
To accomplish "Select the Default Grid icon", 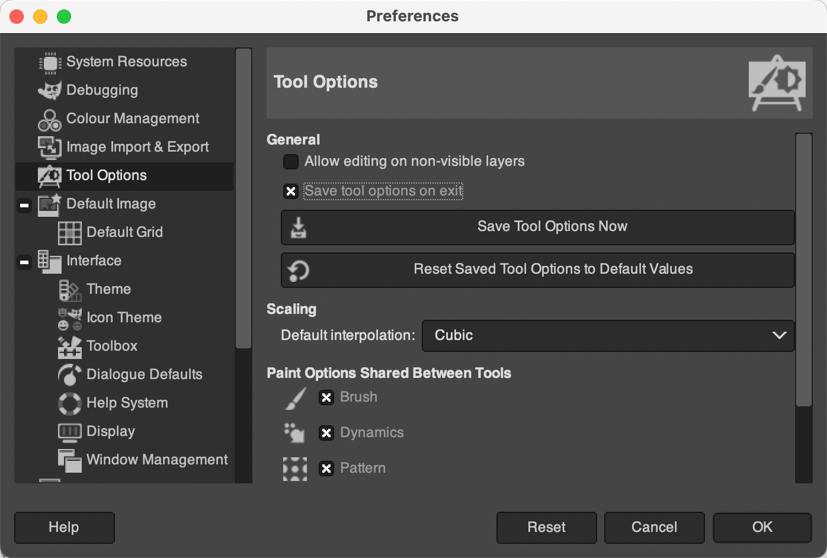I will 69,232.
